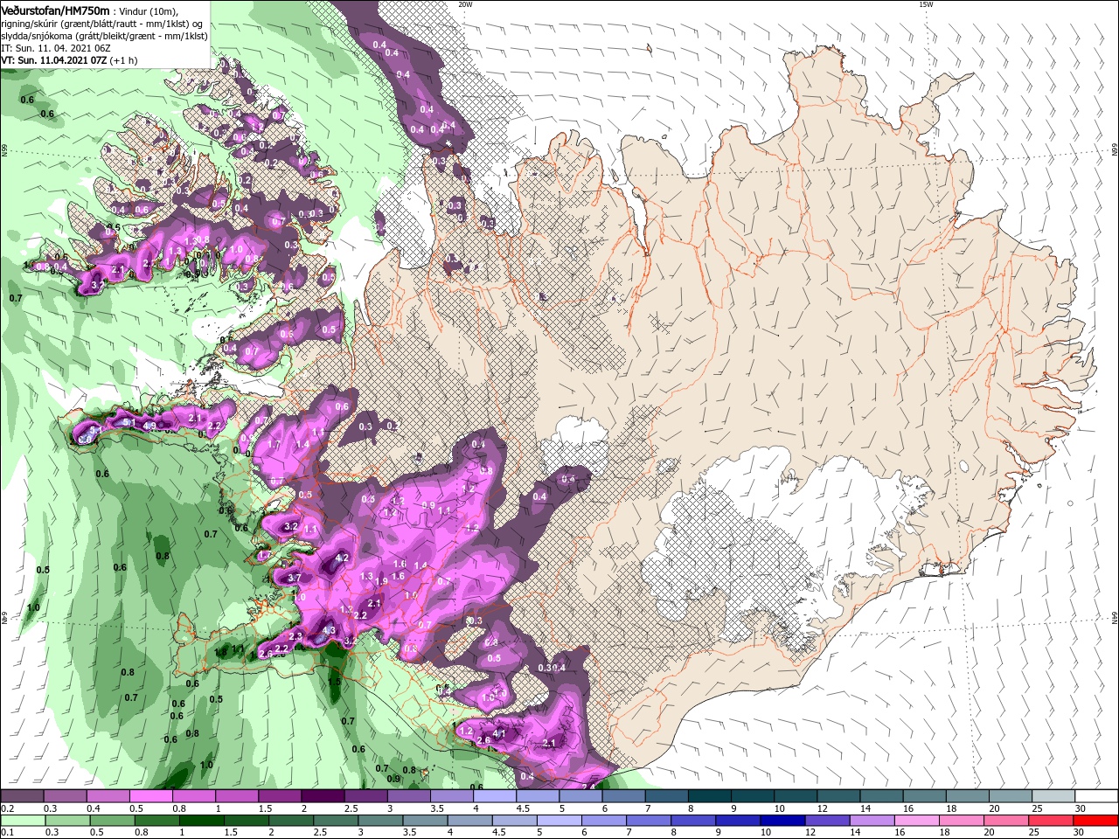Click the title text 'Veðurstofan/HM750m'
This screenshot has height=839, width=1119.
coord(55,10)
